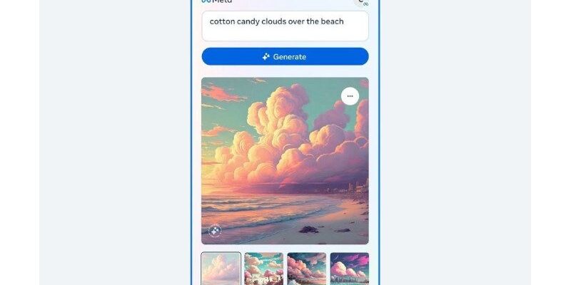Click the Meta infinity logo at top left
This screenshot has height=285, width=571.
click(x=206, y=1)
